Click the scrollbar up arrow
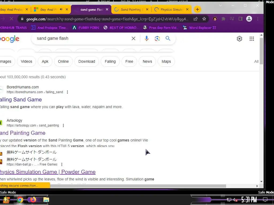 [261, 35]
